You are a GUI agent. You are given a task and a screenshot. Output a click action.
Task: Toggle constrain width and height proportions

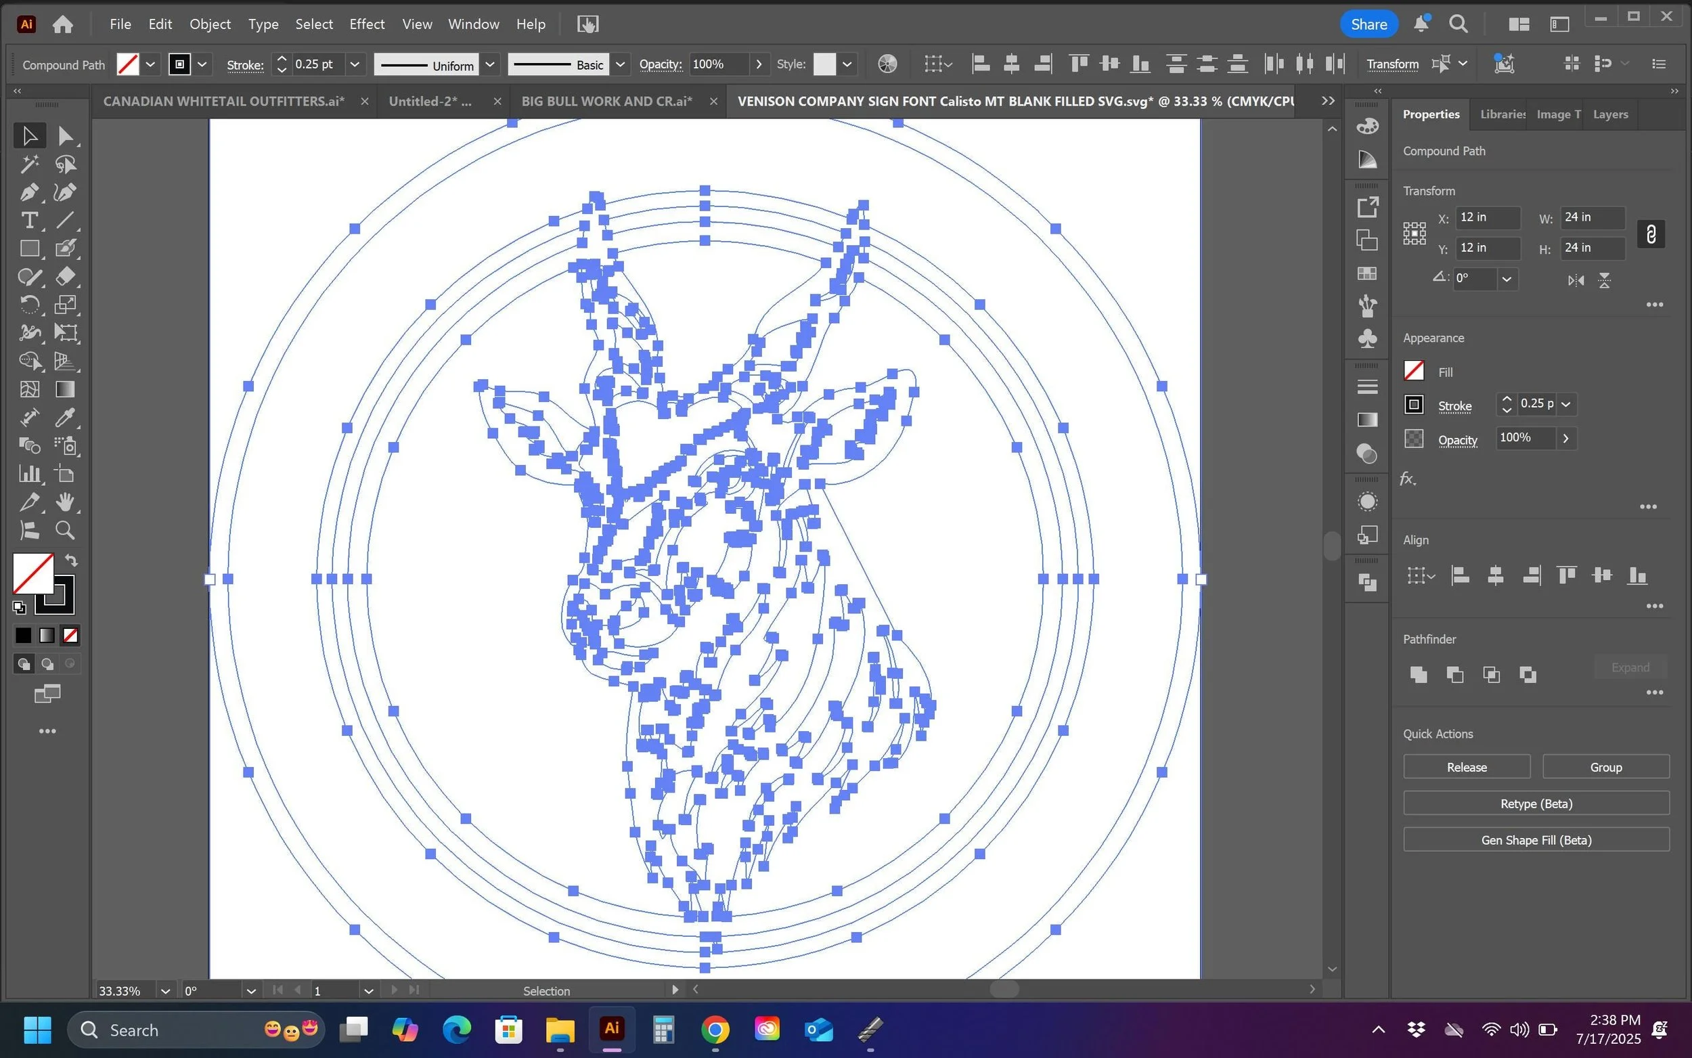(1651, 234)
